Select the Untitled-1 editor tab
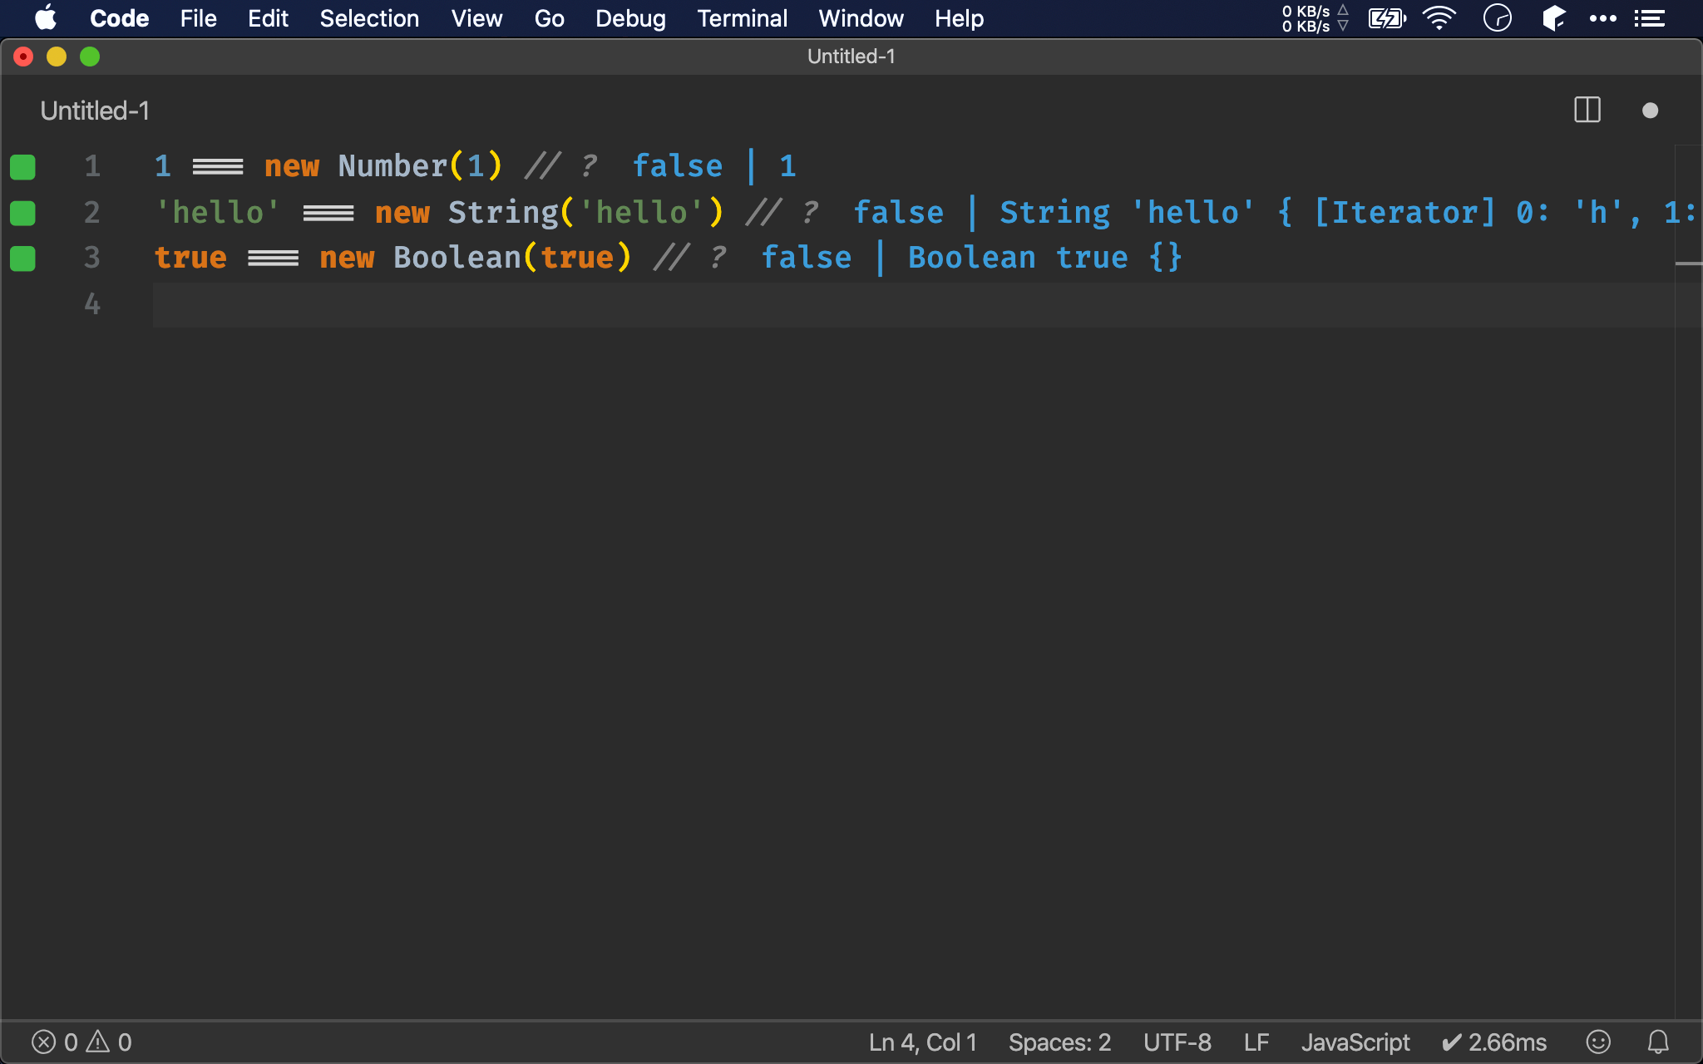This screenshot has width=1703, height=1064. pyautogui.click(x=95, y=111)
